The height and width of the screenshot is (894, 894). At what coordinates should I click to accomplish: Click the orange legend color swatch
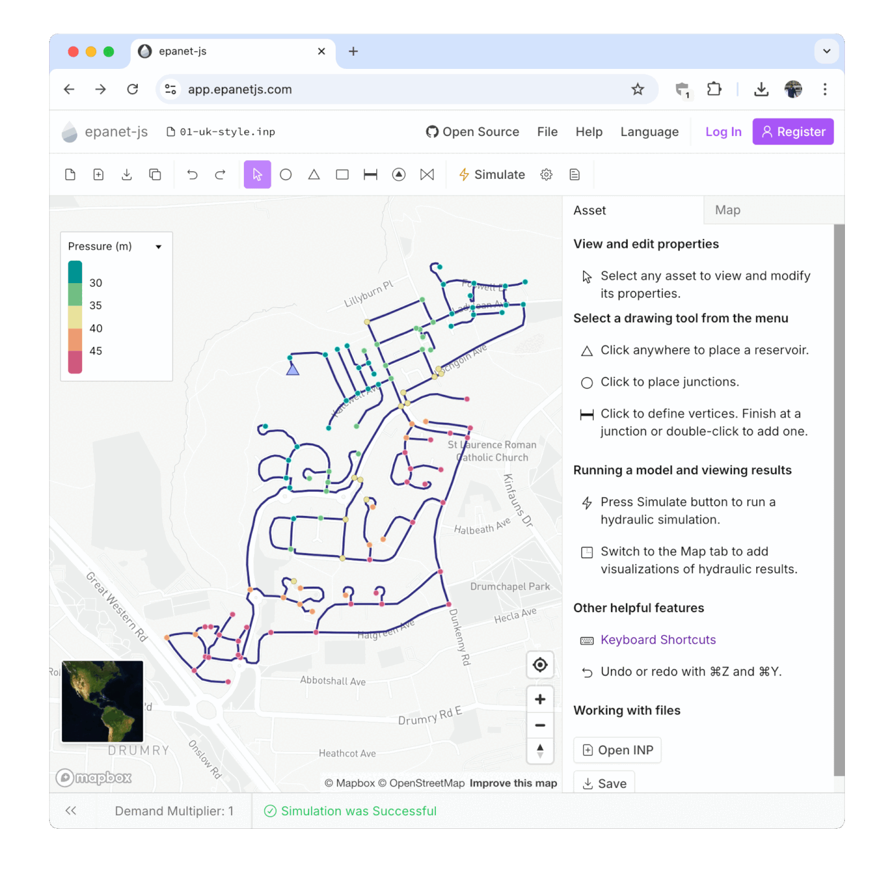click(75, 340)
